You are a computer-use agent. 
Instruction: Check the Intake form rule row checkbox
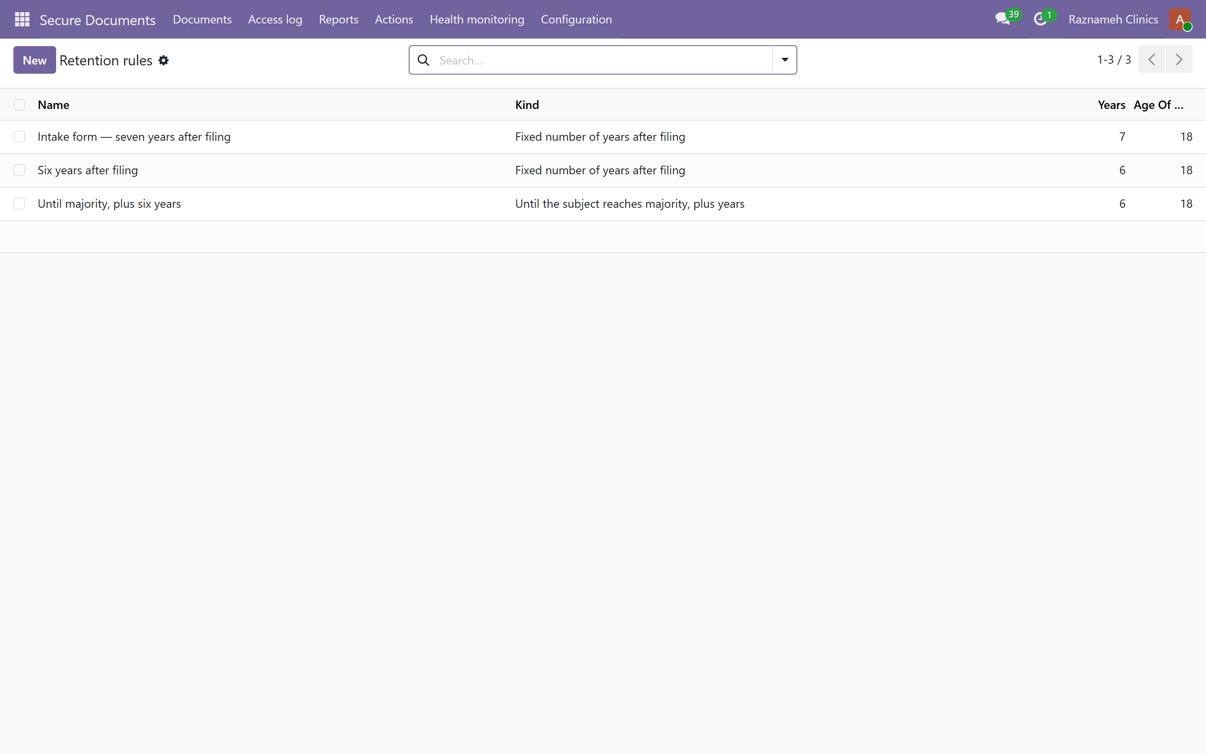[x=19, y=137]
